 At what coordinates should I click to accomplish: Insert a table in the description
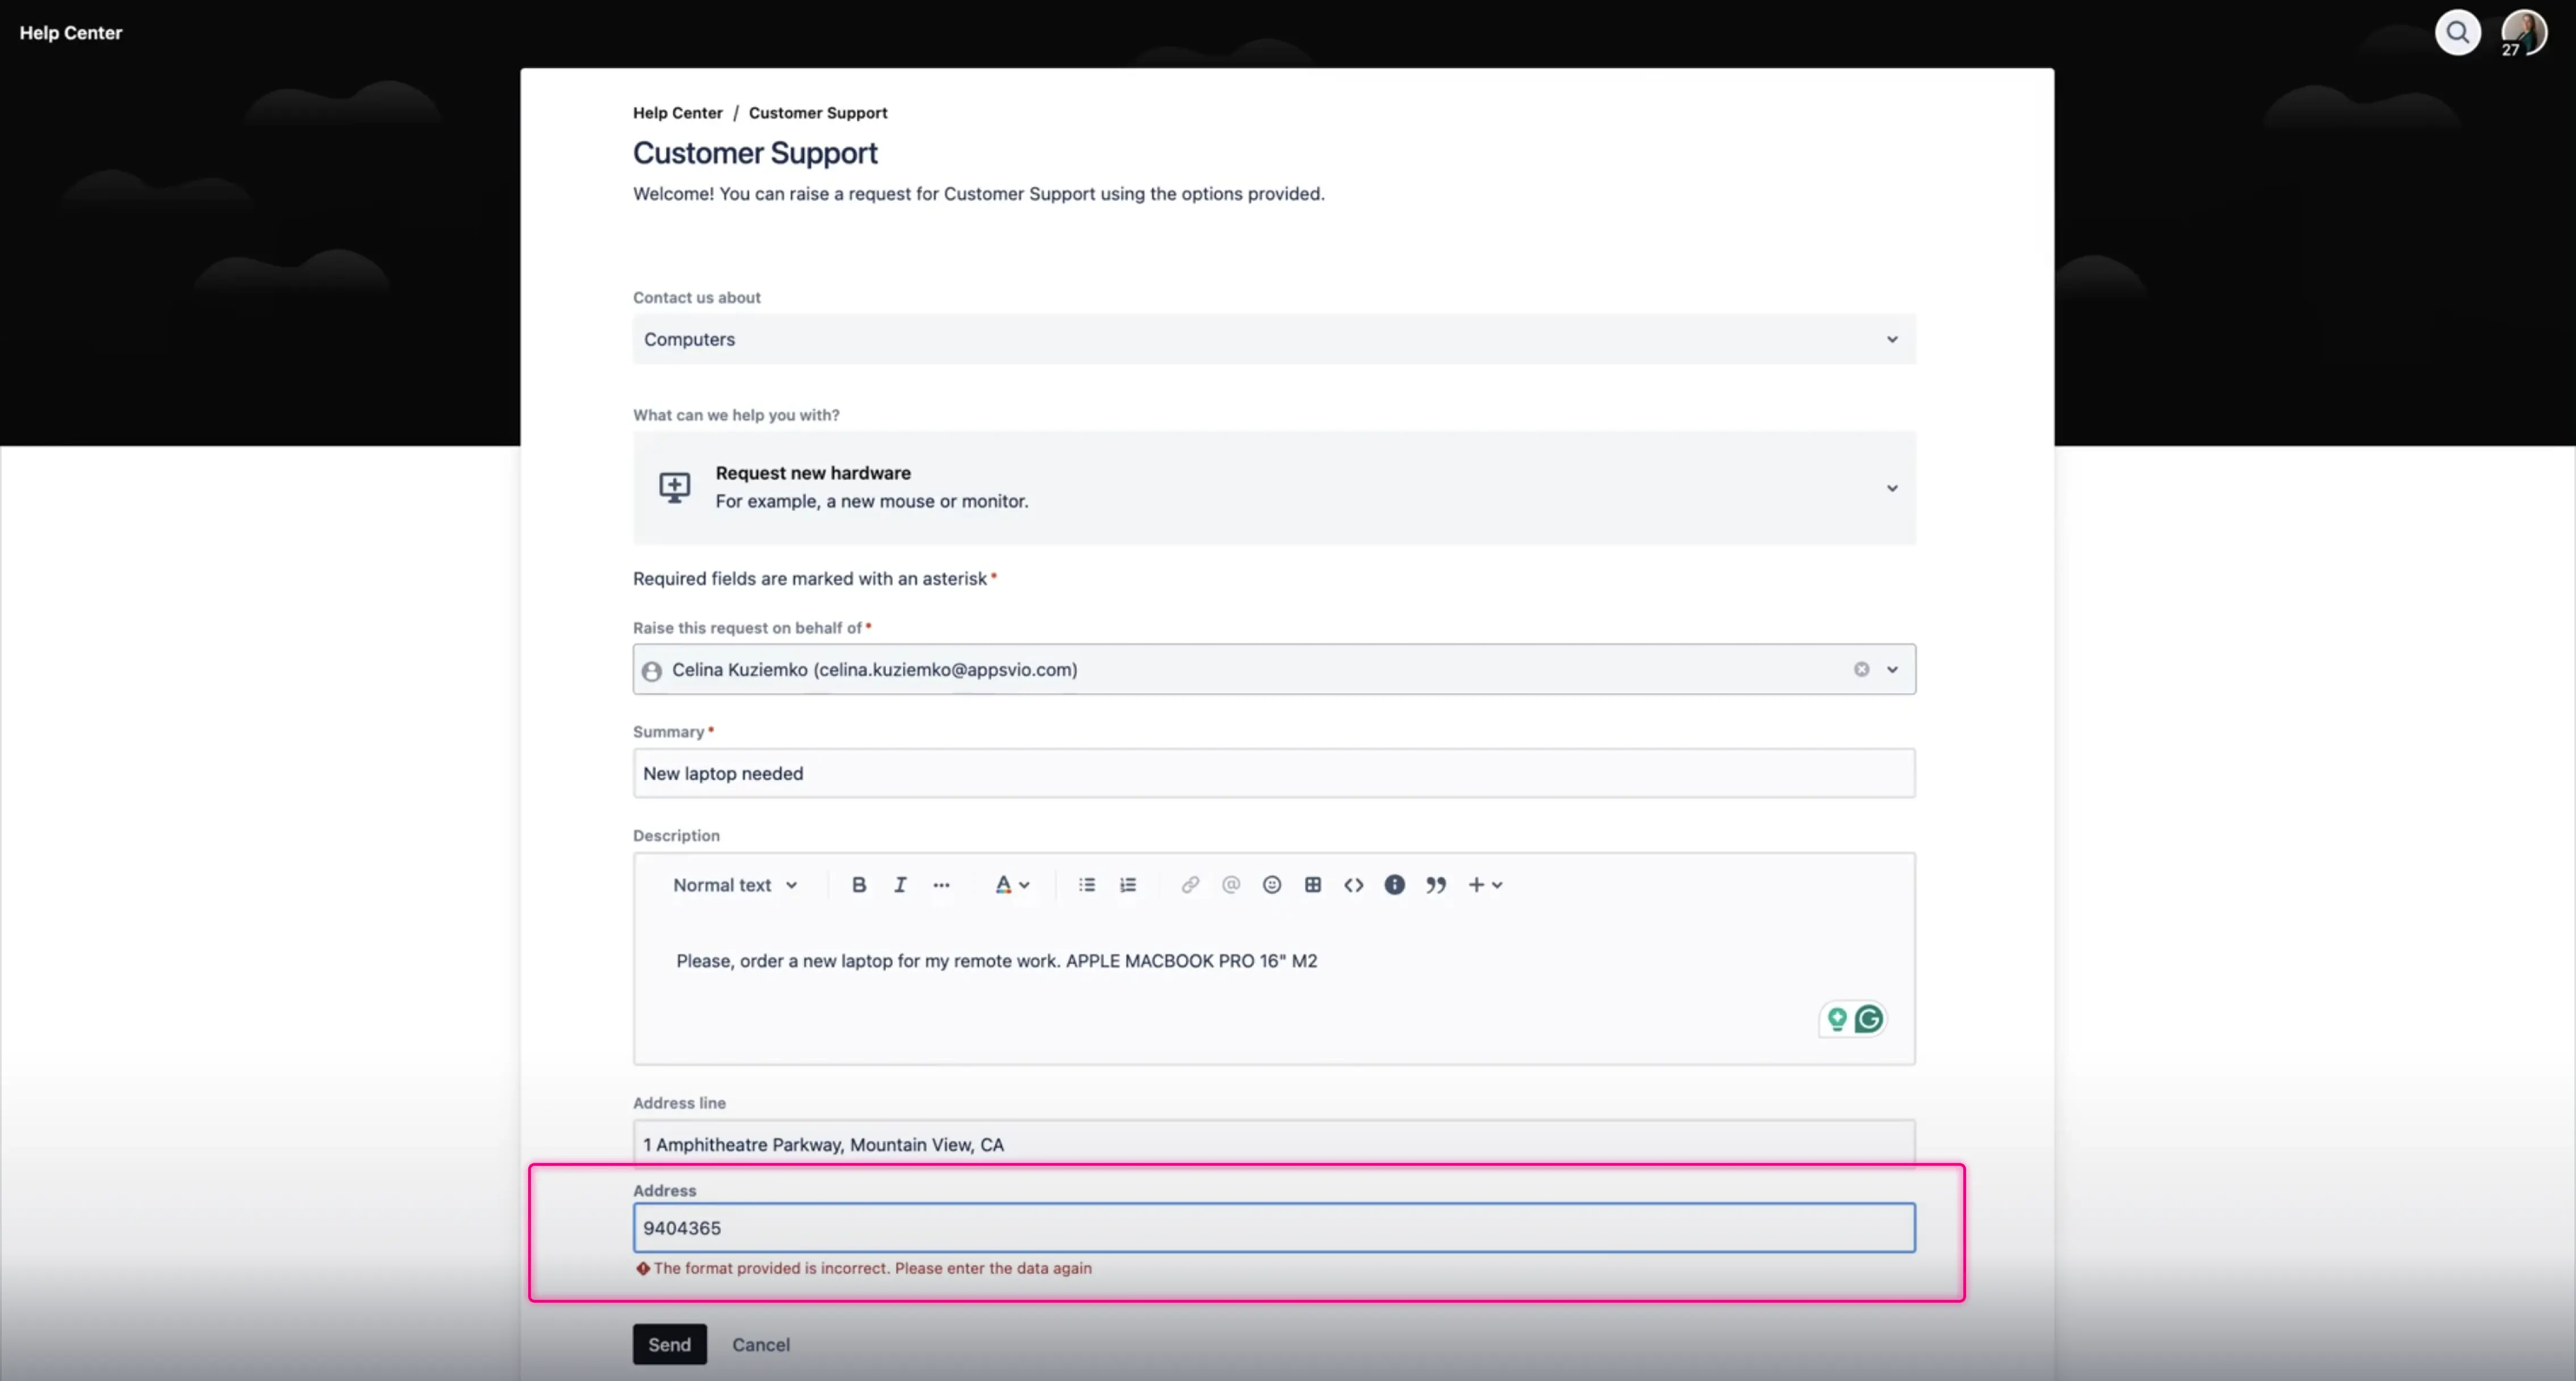coord(1312,884)
